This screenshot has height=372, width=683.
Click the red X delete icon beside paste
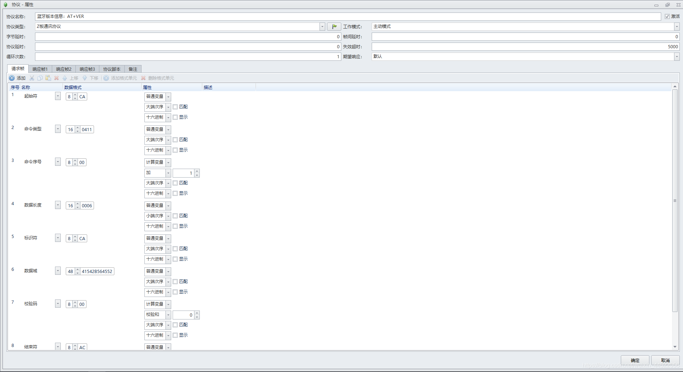pos(56,78)
